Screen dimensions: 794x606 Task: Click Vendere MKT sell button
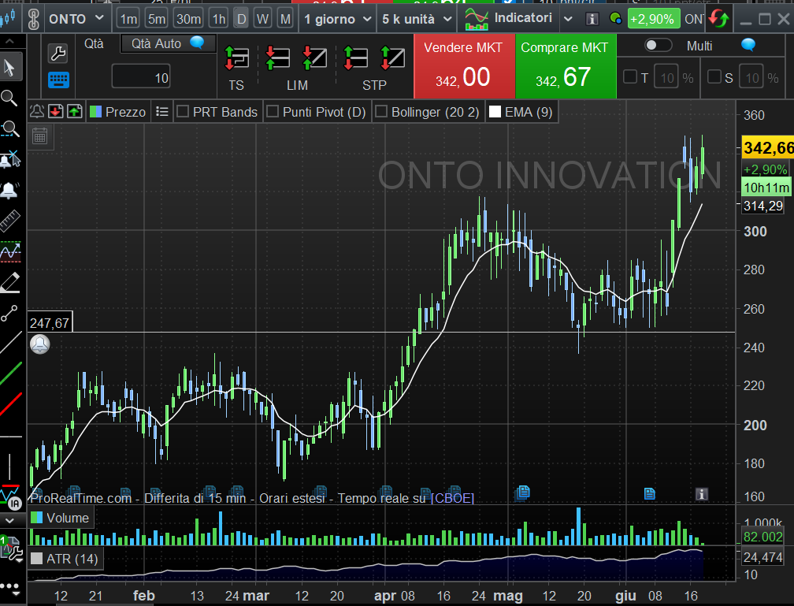[x=464, y=66]
